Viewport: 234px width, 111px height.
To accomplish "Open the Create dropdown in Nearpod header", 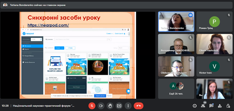I will pyautogui.click(x=109, y=34).
